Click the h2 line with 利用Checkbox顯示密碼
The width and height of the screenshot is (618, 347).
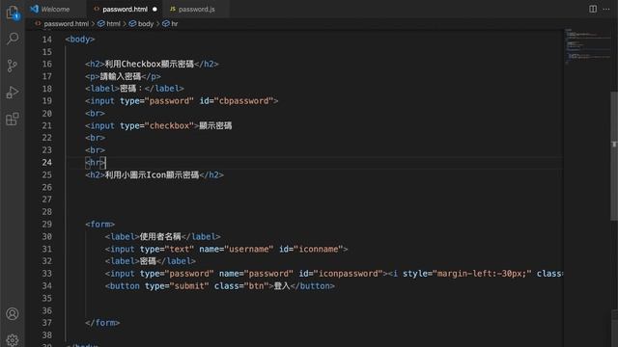[152, 64]
